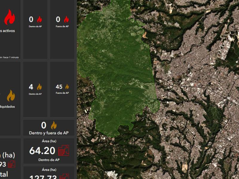Click the 'liquidados' label text
This screenshot has height=179, width=239.
pos(8,107)
